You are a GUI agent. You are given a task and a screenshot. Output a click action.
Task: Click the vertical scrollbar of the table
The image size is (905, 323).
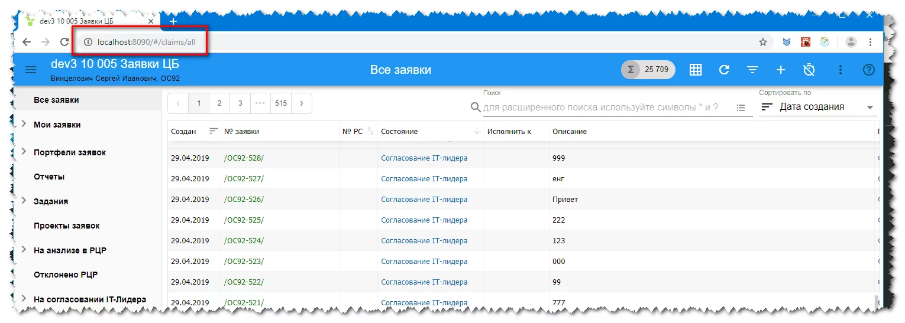877,302
